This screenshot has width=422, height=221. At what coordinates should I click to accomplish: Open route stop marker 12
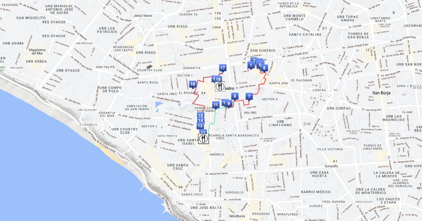point(203,133)
